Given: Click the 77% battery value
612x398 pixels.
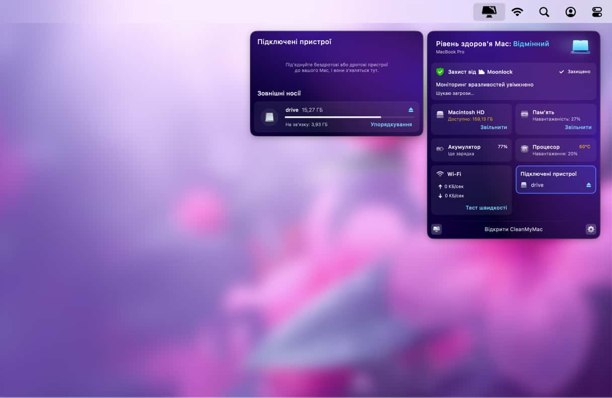Looking at the screenshot, I should (x=502, y=147).
